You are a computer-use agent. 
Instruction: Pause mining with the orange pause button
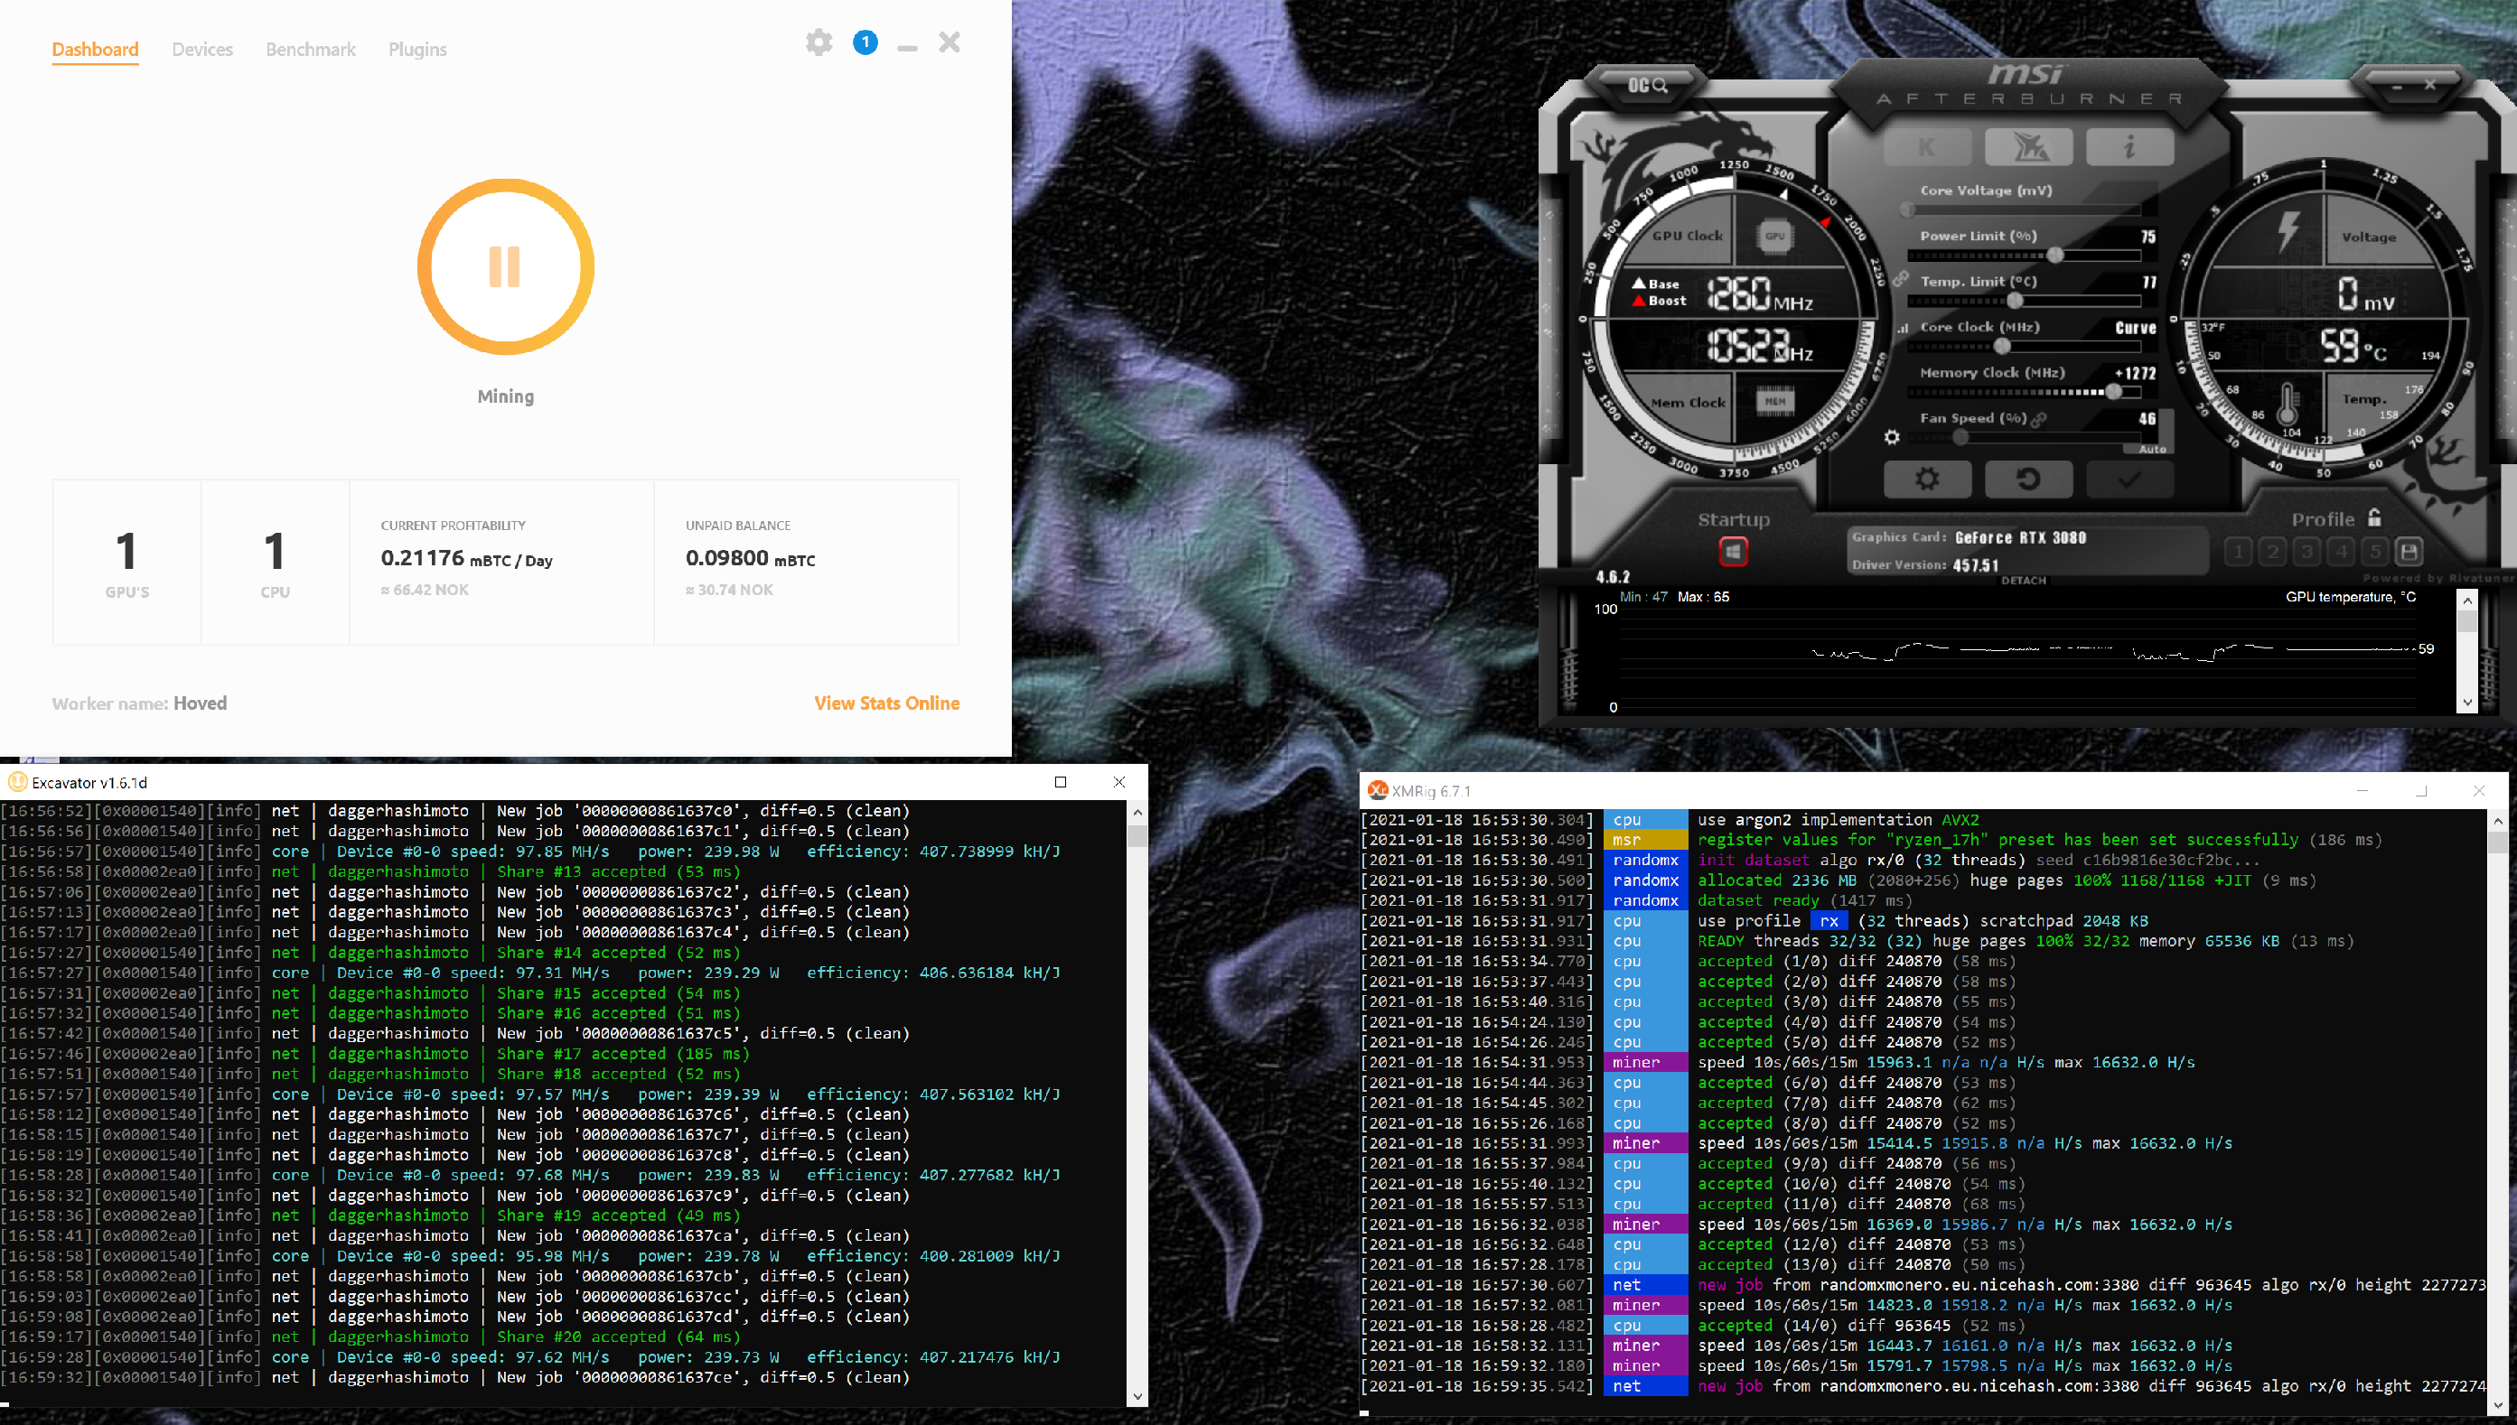coord(505,266)
